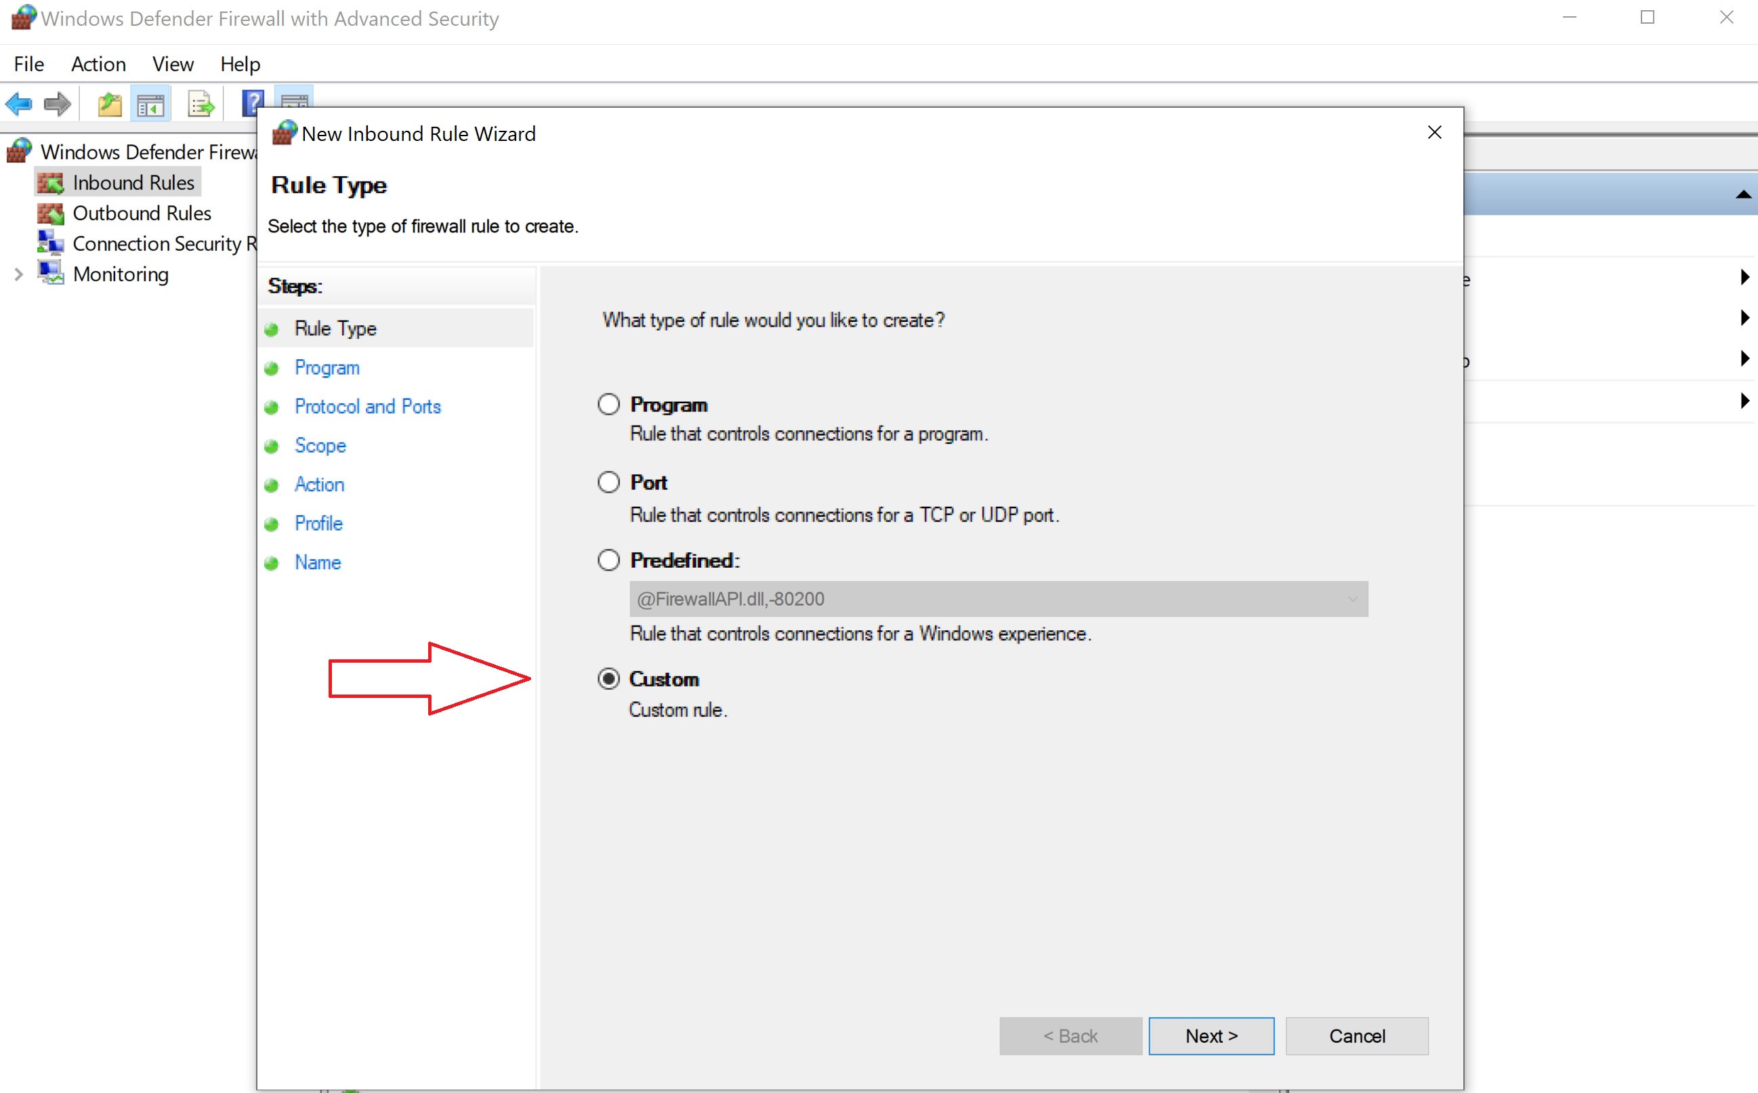Select the Custom rule type option
Viewport: 1758px width, 1093px height.
click(608, 678)
